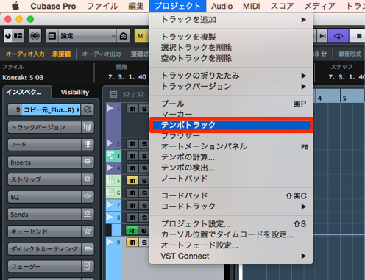Expand the トラックバージョン inspector section
This screenshot has height=280, width=365.
pyautogui.click(x=44, y=127)
